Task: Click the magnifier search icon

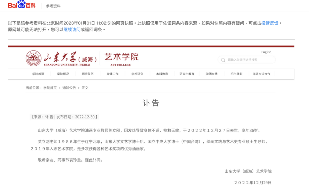Action: click(223, 60)
